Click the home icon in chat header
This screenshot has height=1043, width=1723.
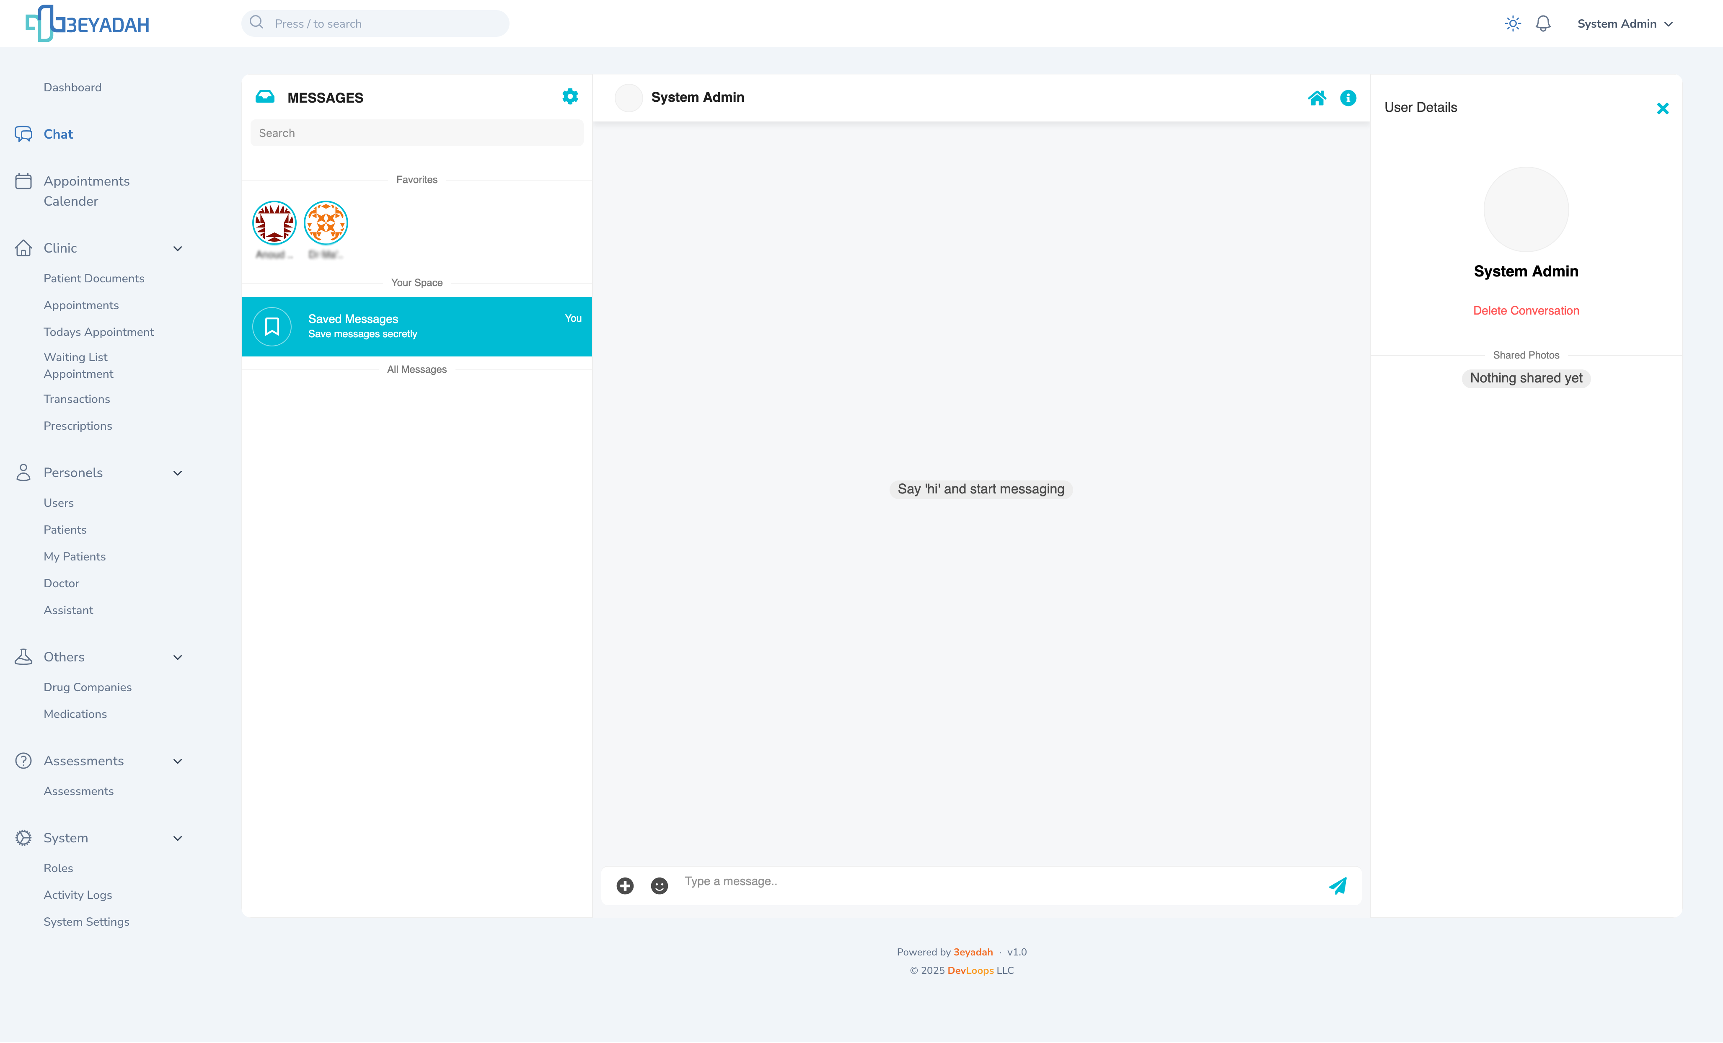tap(1317, 98)
